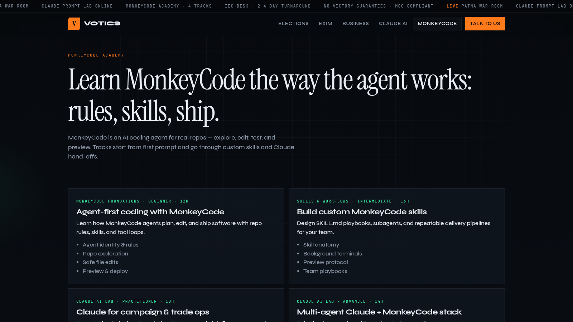Image resolution: width=573 pixels, height=322 pixels.
Task: Click the Live Patna War Room ticker
Action: 475,6
